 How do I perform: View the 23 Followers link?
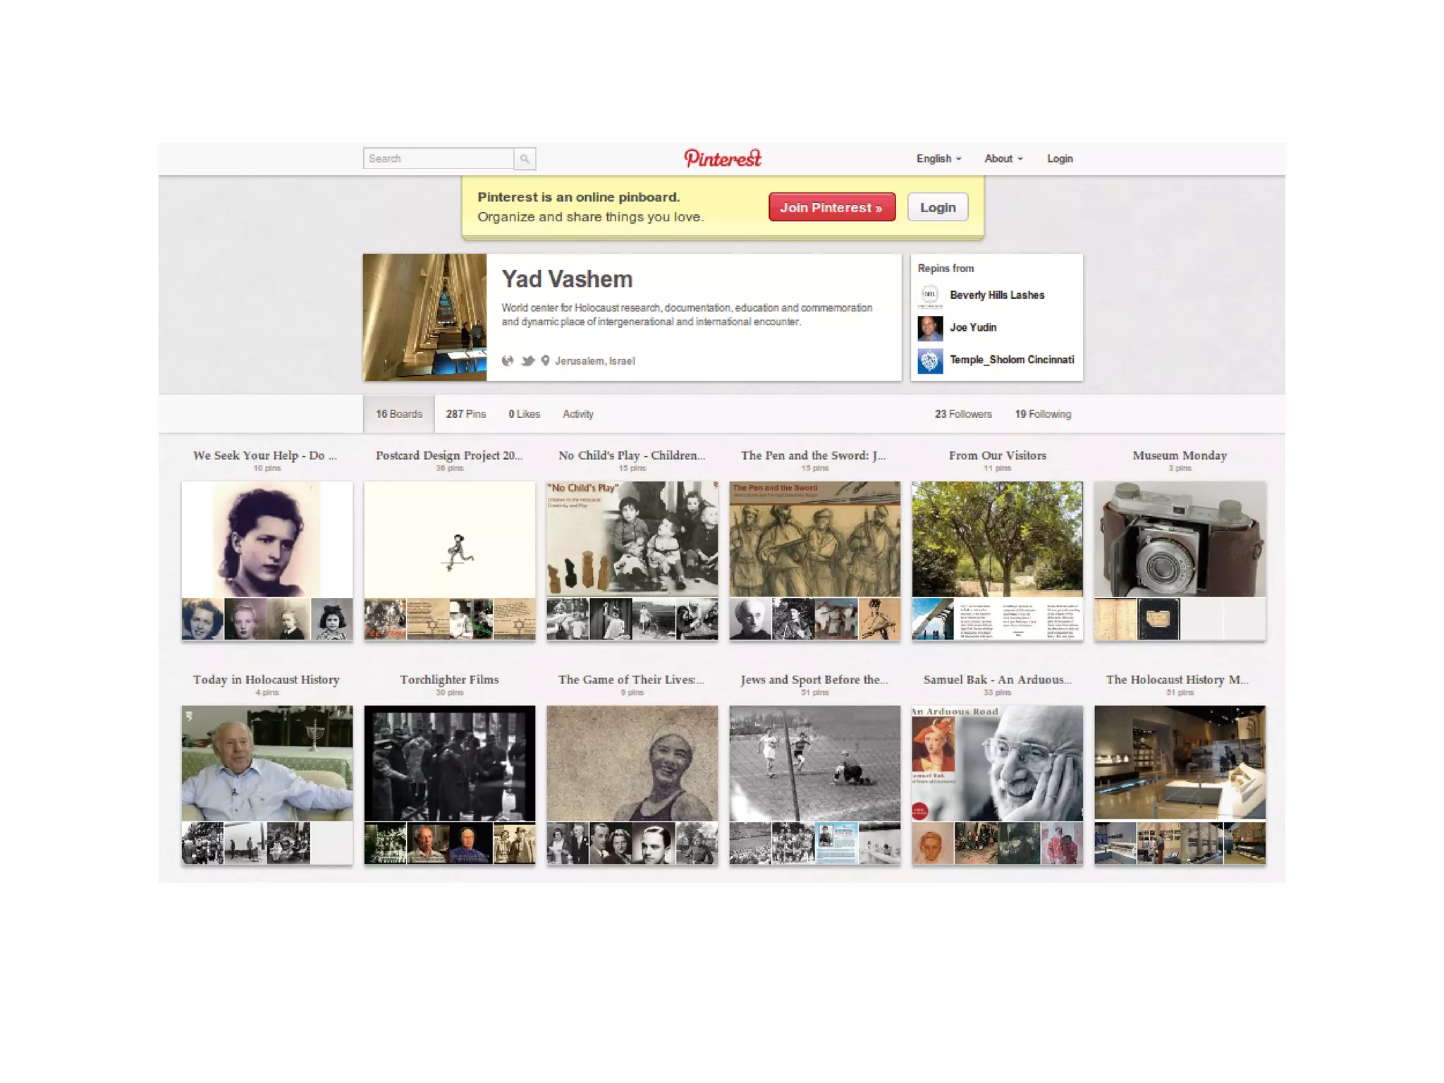(x=963, y=414)
